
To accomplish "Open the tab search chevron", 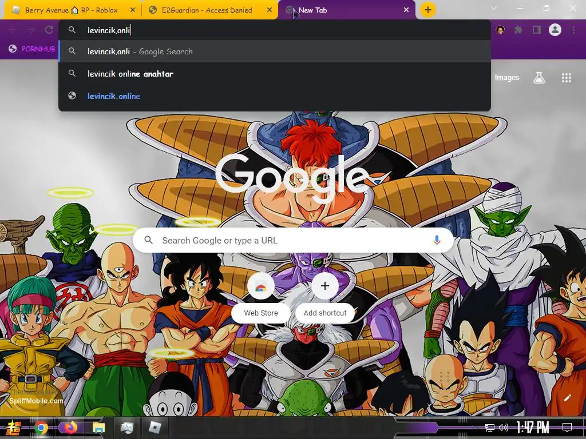I will pos(494,8).
